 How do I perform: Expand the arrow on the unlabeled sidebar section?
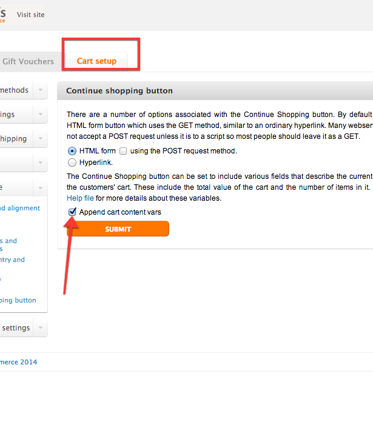[x=40, y=163]
